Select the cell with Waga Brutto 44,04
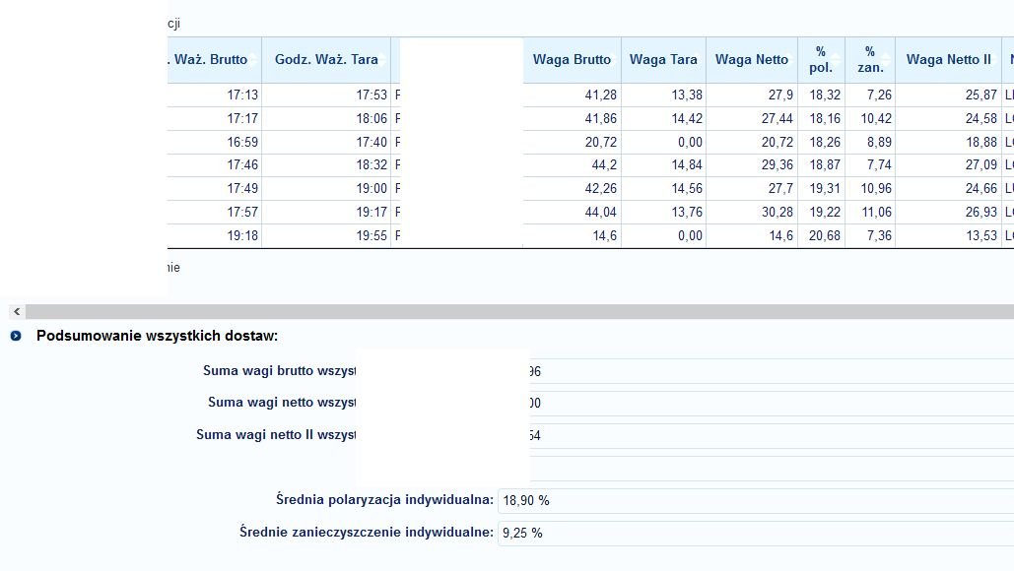Viewport: 1014px width, 571px height. [571, 213]
